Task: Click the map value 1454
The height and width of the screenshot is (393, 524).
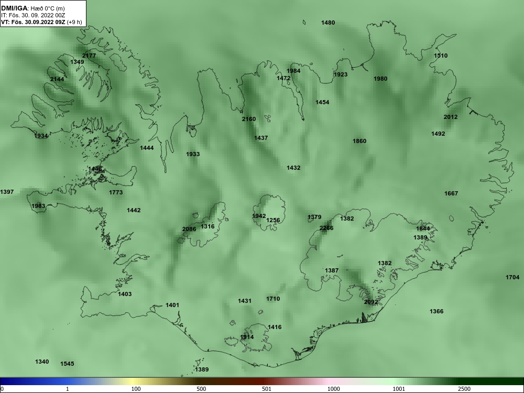Action: 322,102
